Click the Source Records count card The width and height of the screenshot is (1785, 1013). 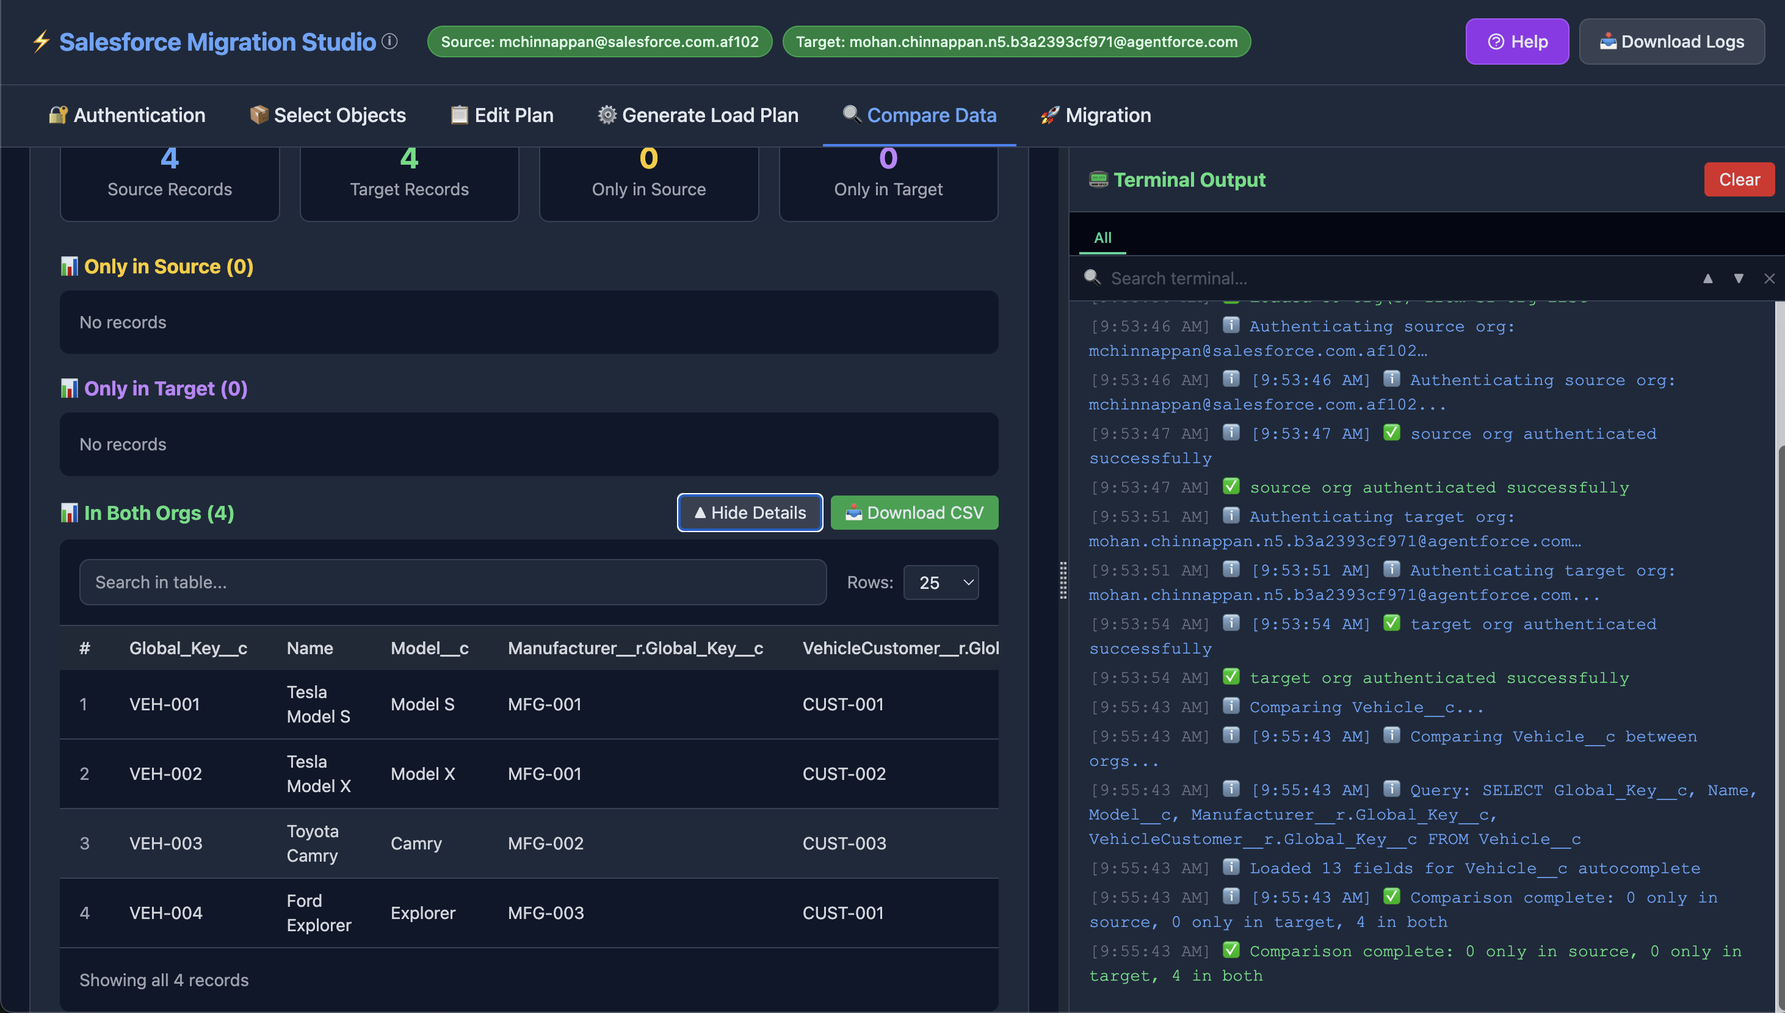[x=170, y=184]
